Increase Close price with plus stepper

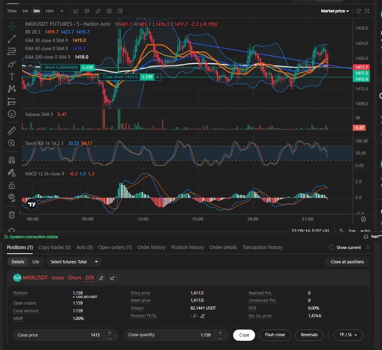pyautogui.click(x=110, y=333)
